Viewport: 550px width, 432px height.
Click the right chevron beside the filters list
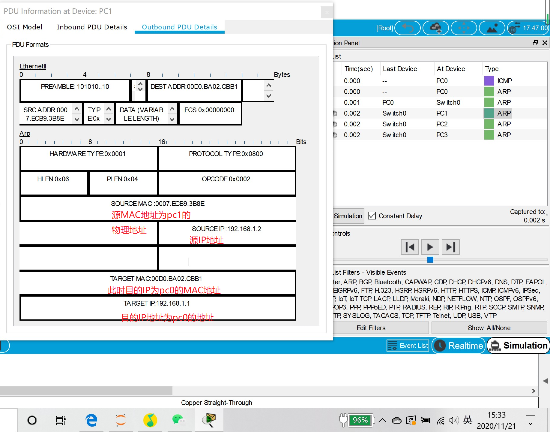tap(534, 391)
